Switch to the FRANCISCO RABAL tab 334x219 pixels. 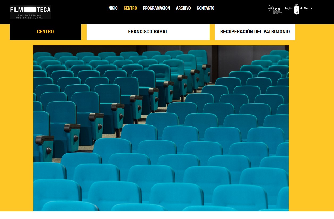[x=148, y=32]
